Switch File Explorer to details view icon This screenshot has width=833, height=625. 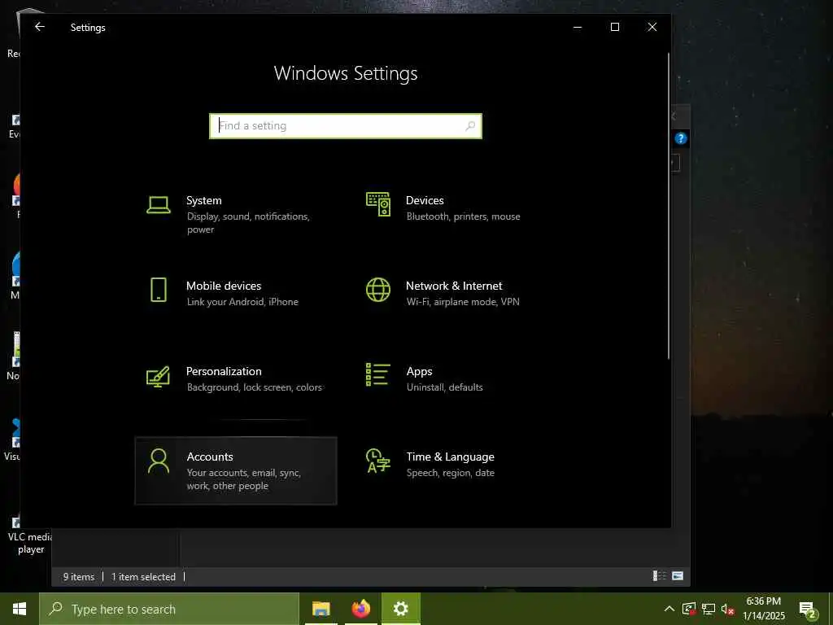click(659, 575)
